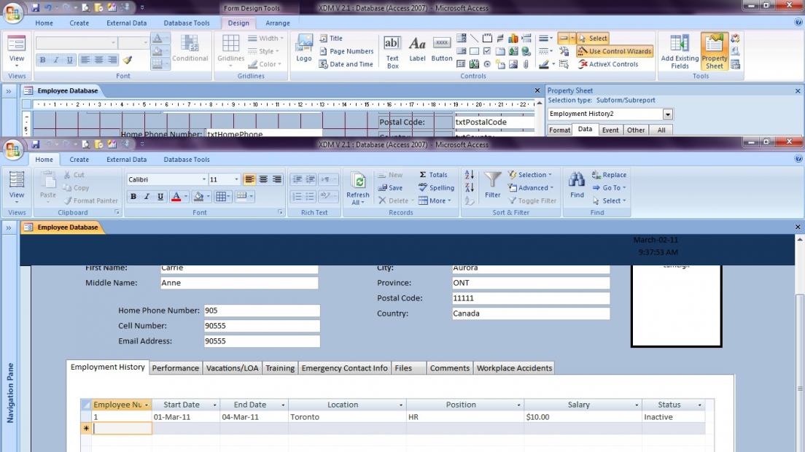The image size is (805, 452).
Task: Switch to the Performance tab
Action: point(175,368)
